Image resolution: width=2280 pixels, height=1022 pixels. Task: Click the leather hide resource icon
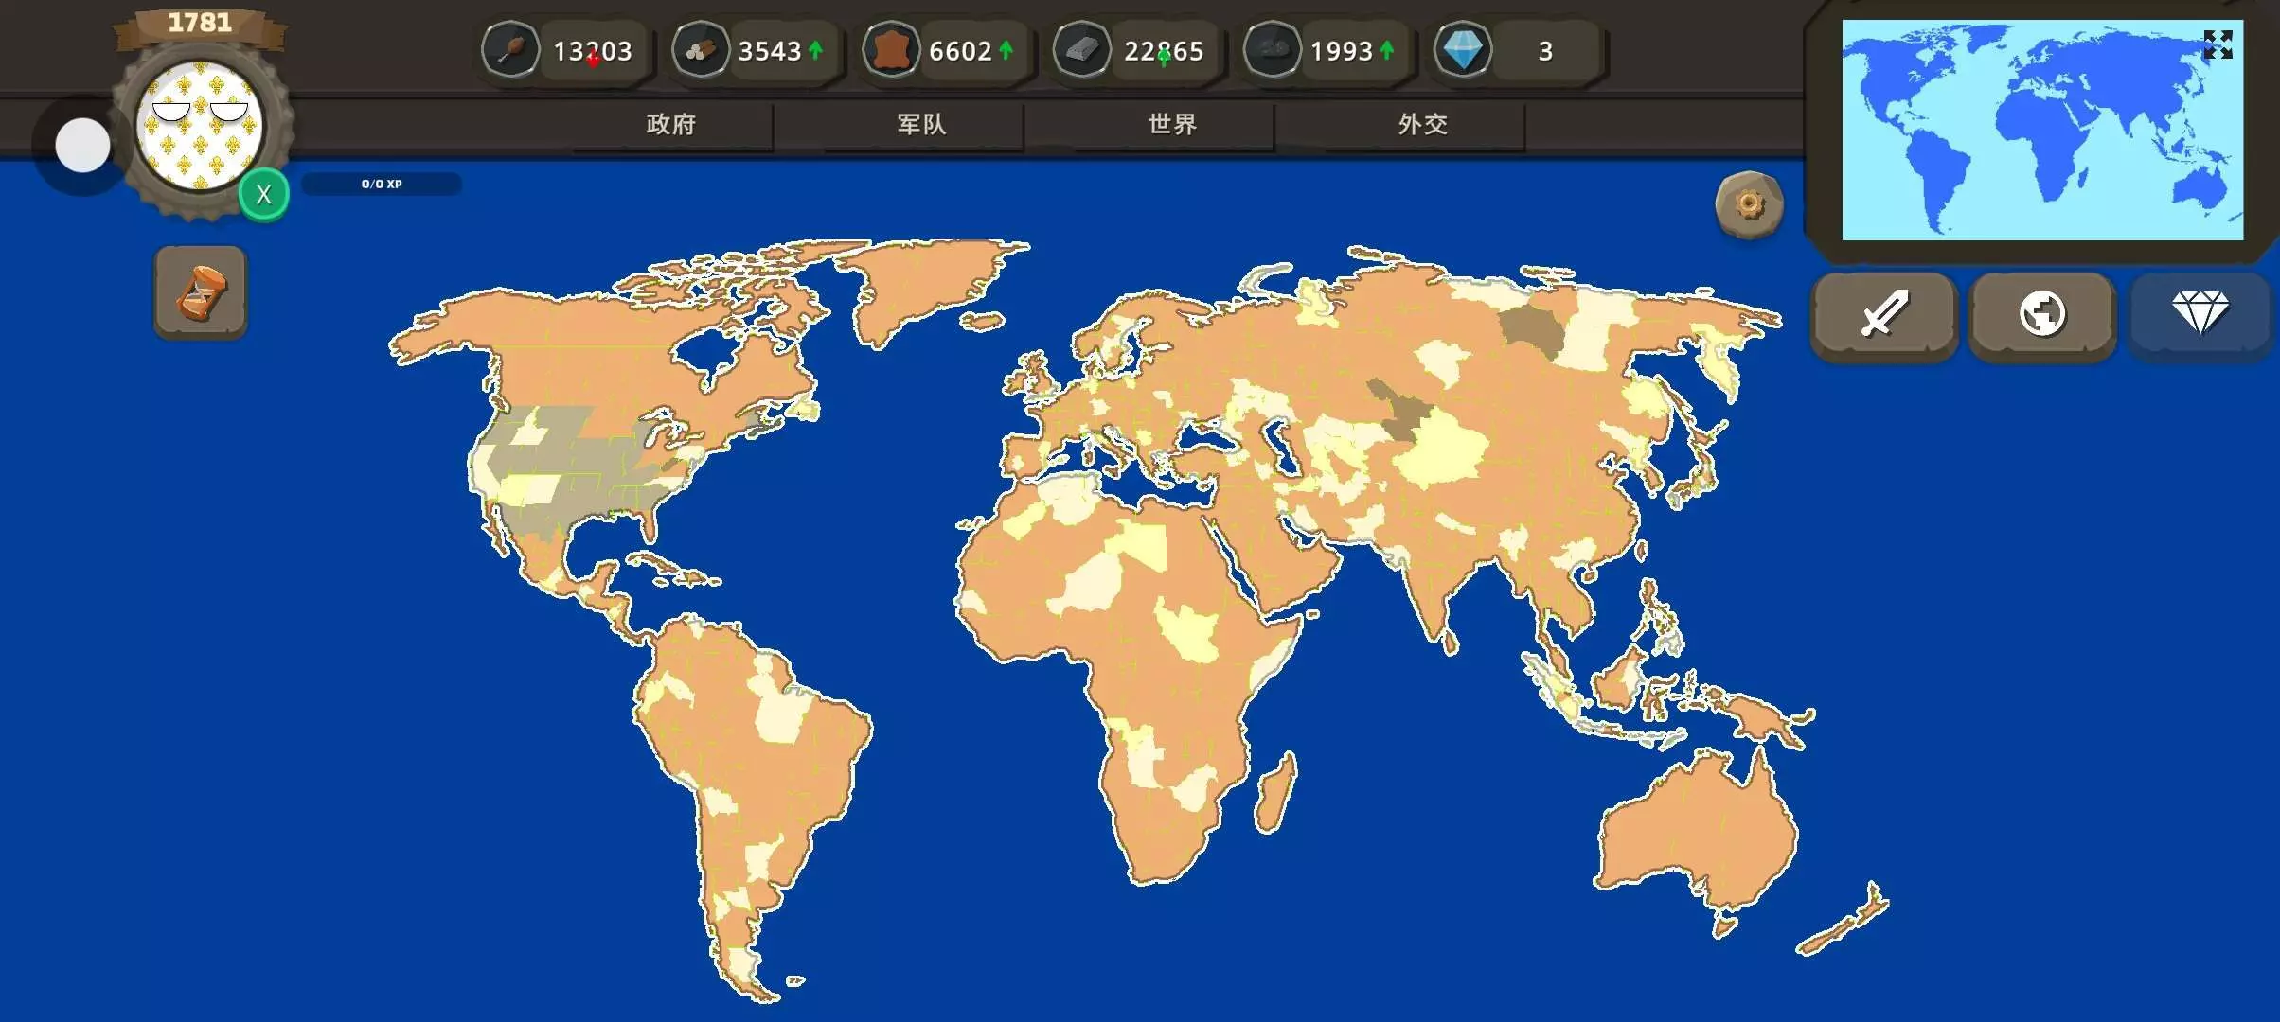click(891, 50)
